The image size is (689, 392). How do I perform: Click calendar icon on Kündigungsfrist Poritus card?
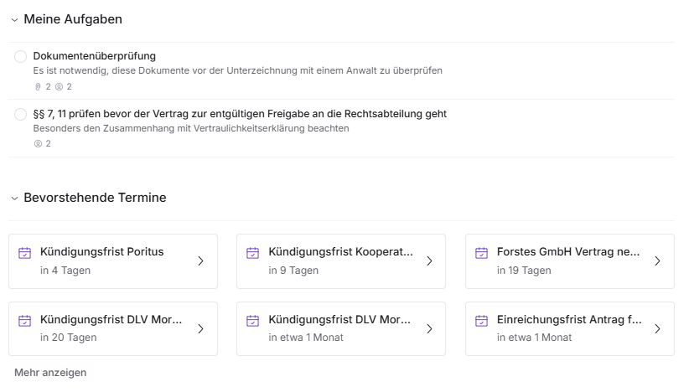pyautogui.click(x=25, y=253)
